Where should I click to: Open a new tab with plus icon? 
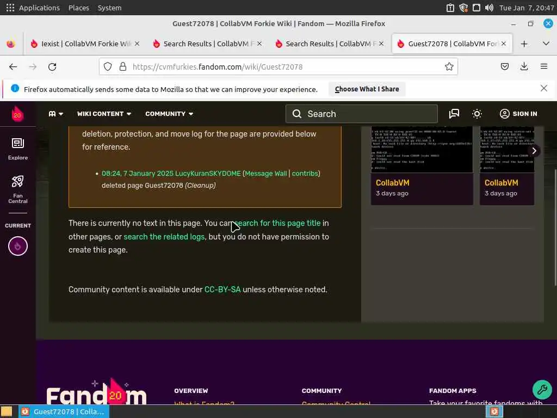coord(524,44)
